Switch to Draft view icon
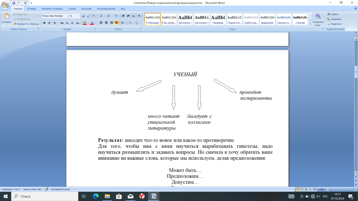Screen dimensions: 358x201 pos(314,190)
